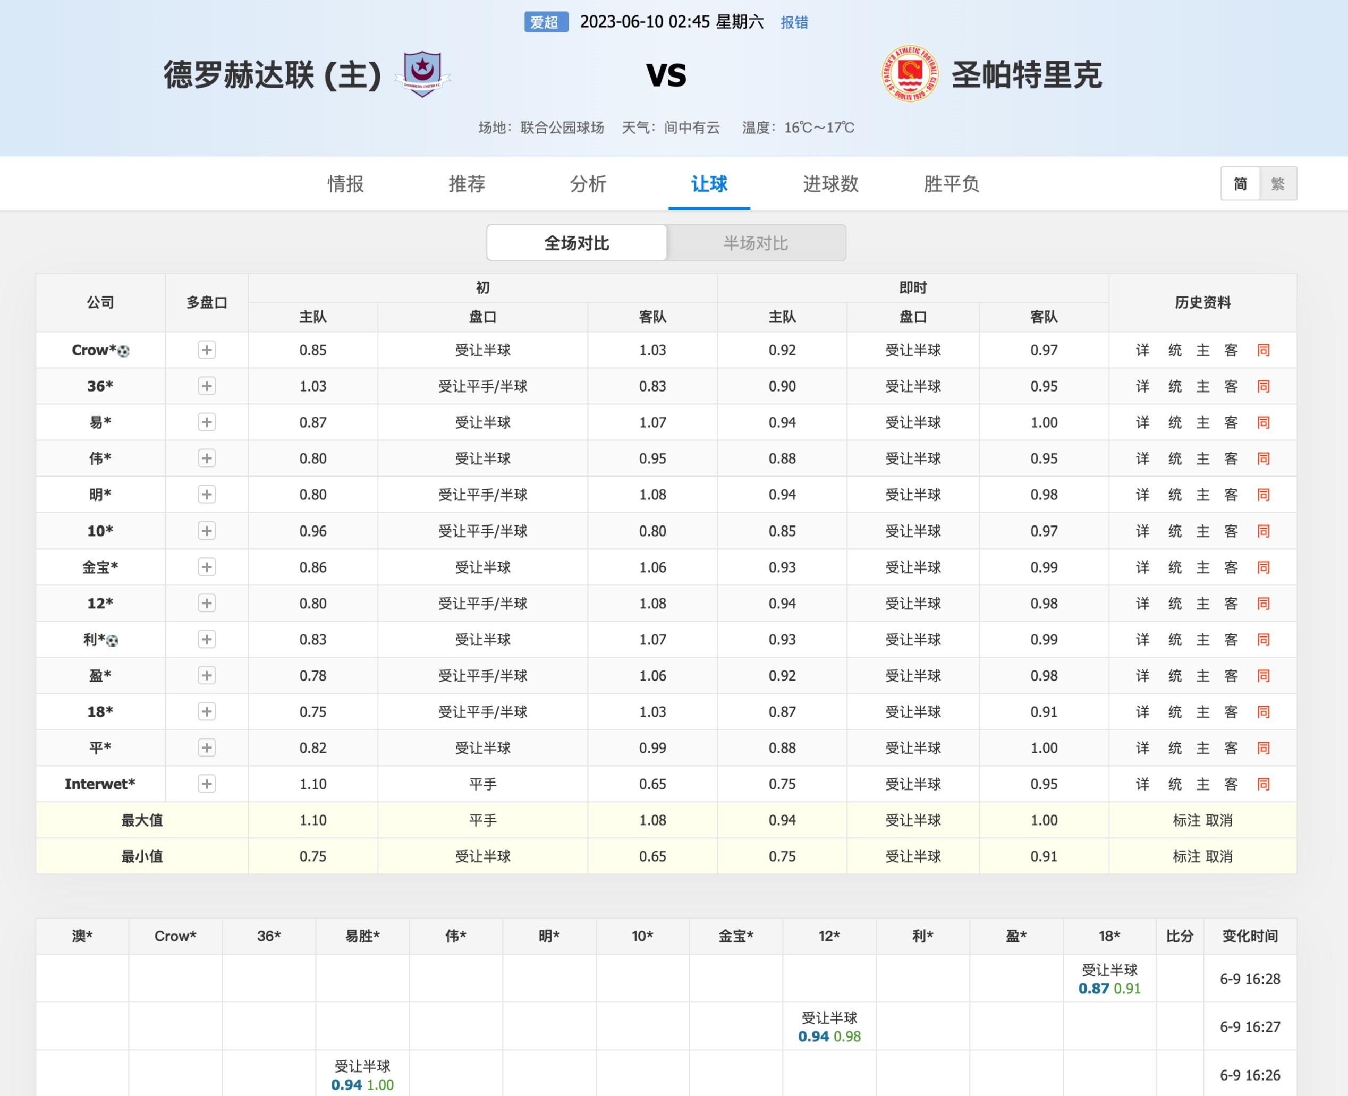Click red 同 link in 明* row
The height and width of the screenshot is (1096, 1348).
click(x=1264, y=494)
